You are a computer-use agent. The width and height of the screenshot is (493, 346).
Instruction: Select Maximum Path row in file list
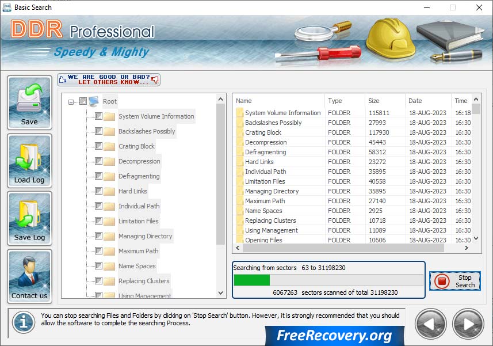tap(353, 201)
